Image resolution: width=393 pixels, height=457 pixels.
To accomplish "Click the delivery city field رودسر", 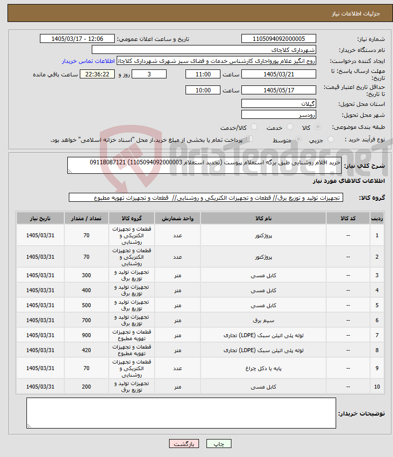I will (x=279, y=115).
